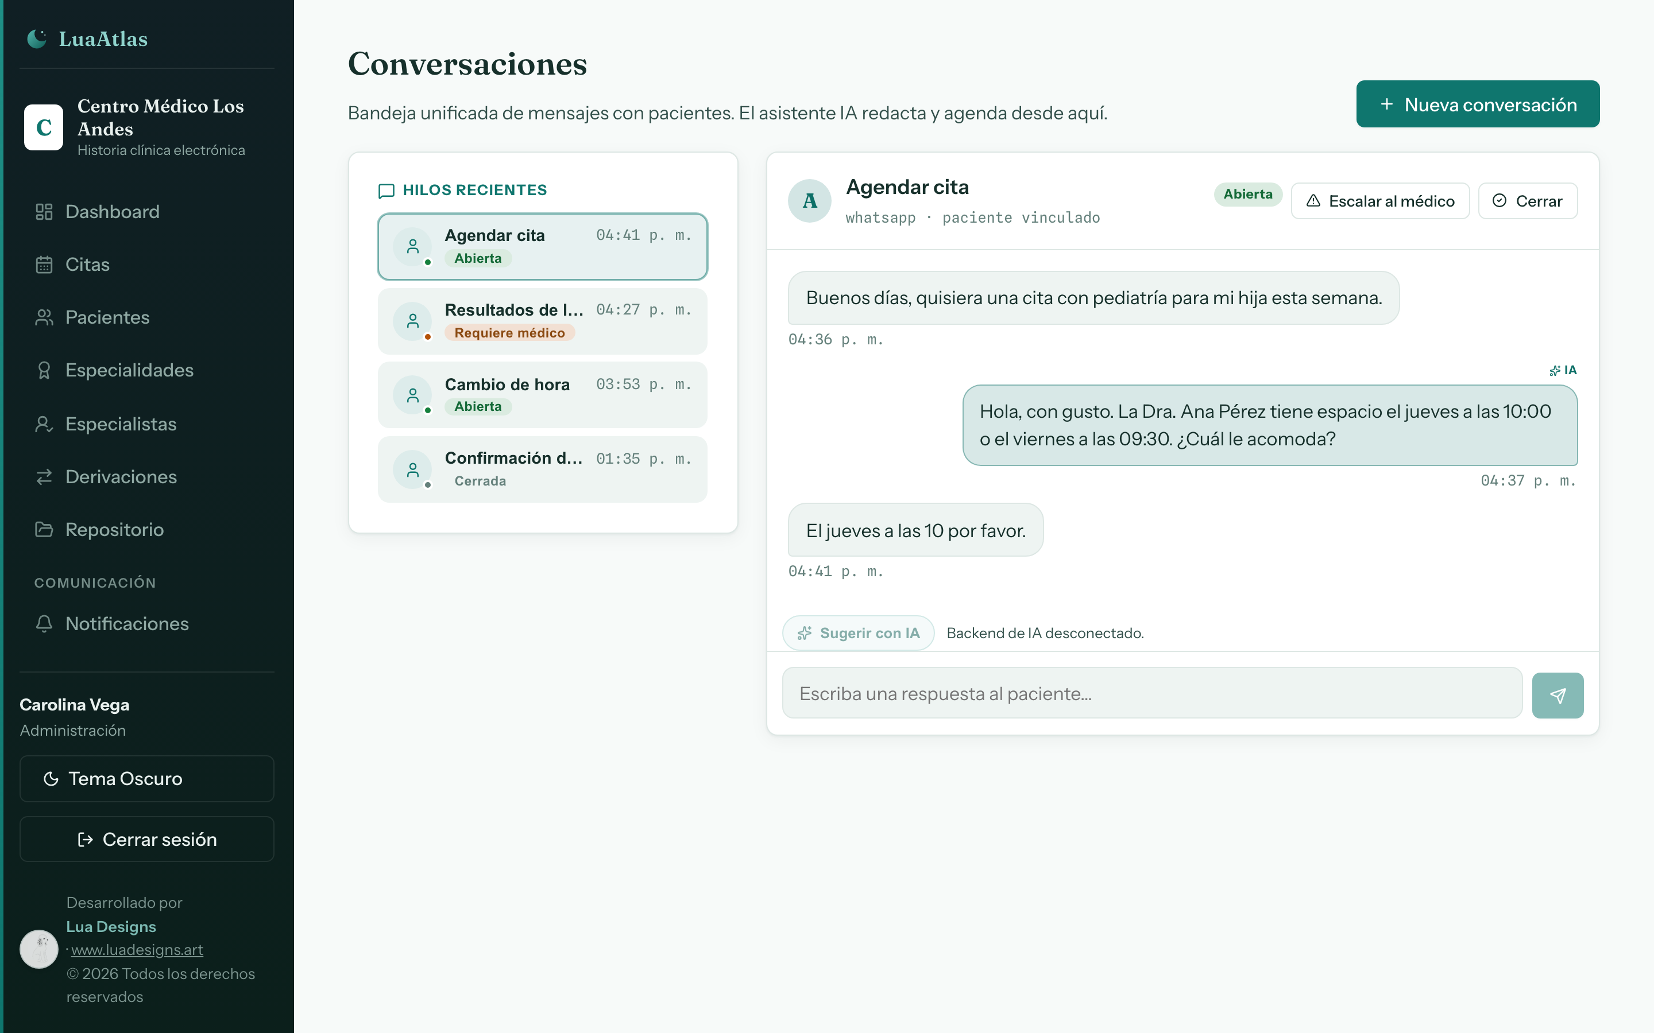
Task: Open the Especialidades menu item
Action: [147, 370]
